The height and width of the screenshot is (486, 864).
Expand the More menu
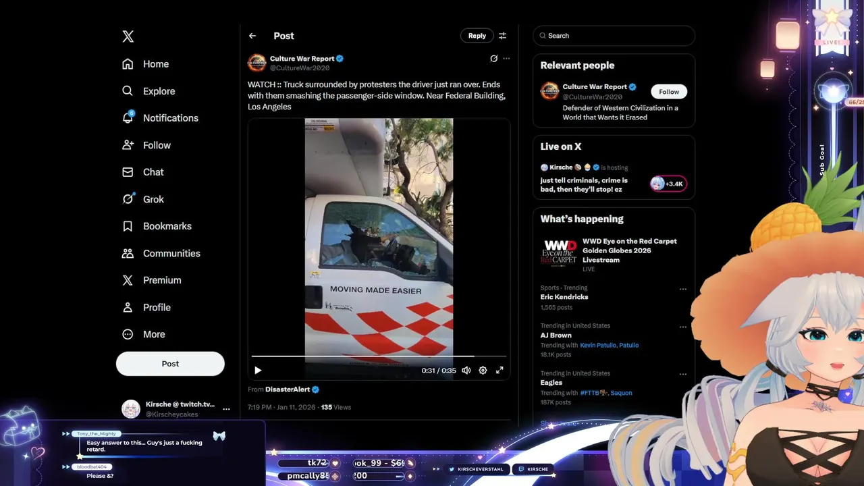144,334
